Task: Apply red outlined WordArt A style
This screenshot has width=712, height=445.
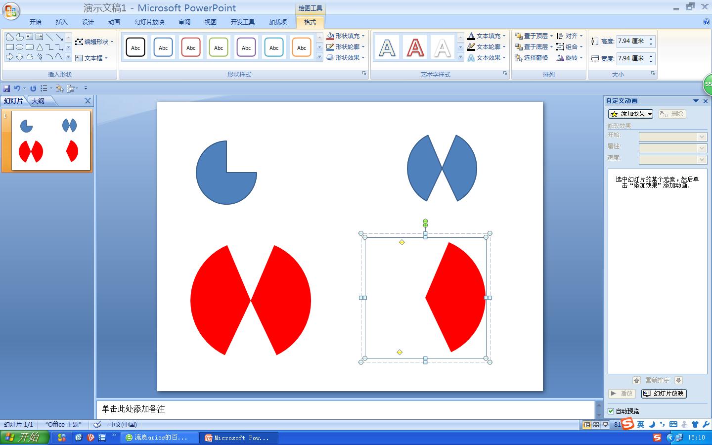Action: click(415, 48)
